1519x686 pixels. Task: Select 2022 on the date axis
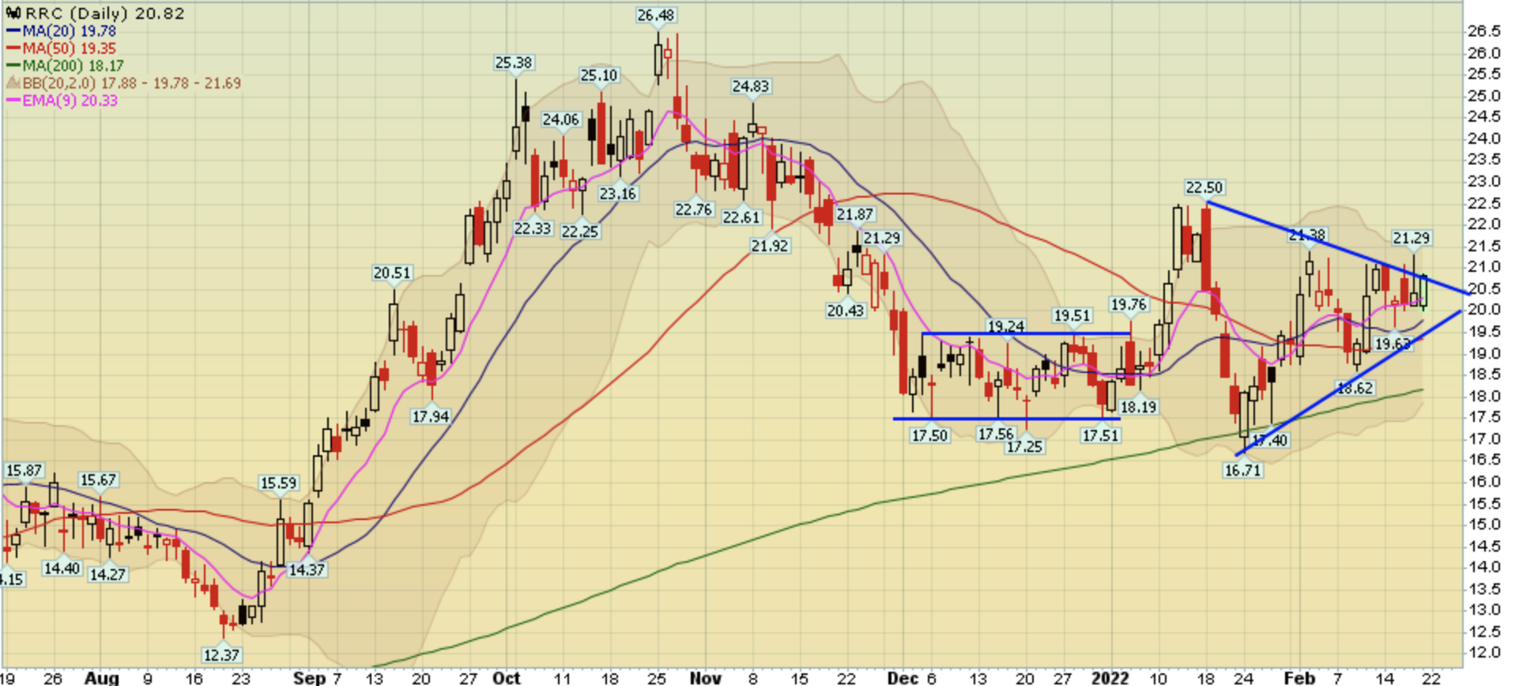pos(1110,678)
